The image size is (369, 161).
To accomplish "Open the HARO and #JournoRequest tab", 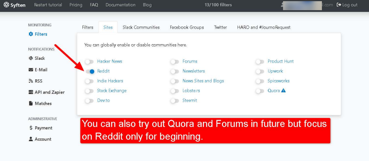I will point(264,27).
